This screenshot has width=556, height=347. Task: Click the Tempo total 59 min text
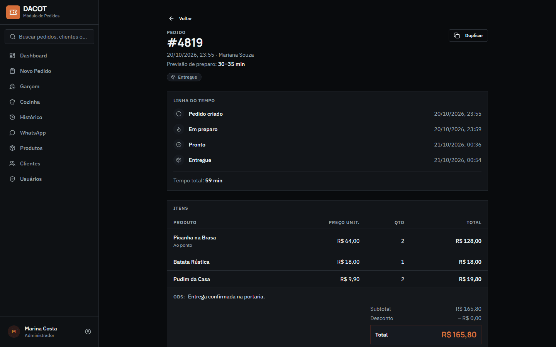click(198, 180)
